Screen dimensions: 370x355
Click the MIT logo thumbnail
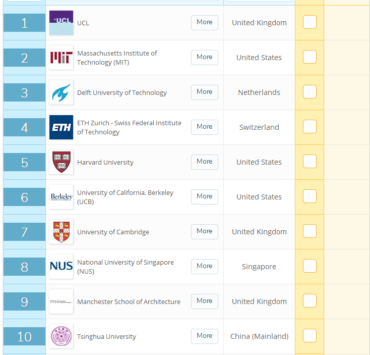point(61,58)
